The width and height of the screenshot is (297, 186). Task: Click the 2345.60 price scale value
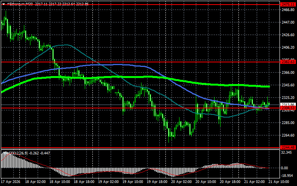coord(288,85)
